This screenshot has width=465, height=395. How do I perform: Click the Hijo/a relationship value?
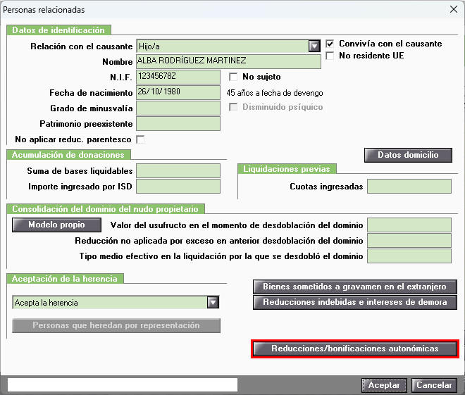(x=149, y=46)
